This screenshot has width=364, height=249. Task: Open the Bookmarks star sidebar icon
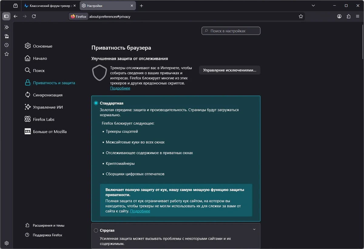[6, 54]
